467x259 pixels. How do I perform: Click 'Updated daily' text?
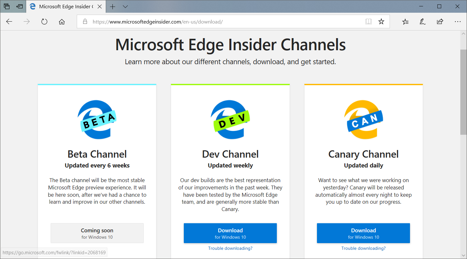pyautogui.click(x=363, y=166)
